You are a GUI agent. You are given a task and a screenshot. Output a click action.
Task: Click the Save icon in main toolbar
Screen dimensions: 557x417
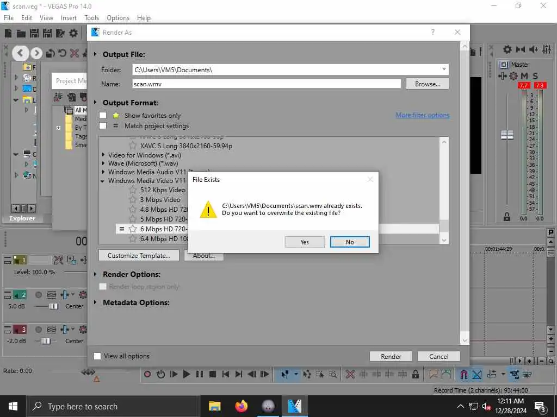coord(34,33)
